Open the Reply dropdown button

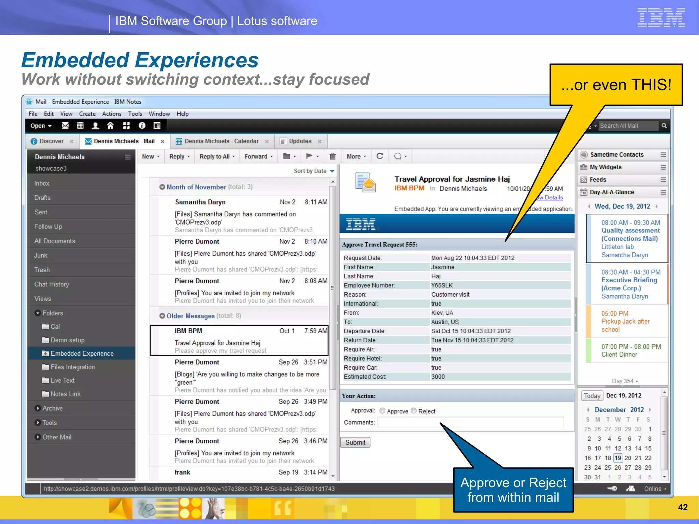pyautogui.click(x=179, y=156)
